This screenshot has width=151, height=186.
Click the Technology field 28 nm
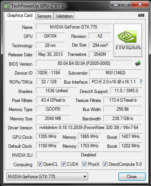pos(51,45)
